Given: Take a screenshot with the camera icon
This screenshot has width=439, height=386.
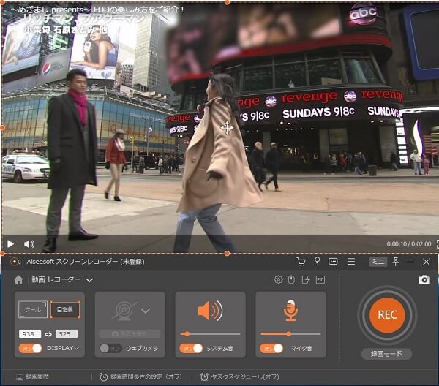Looking at the screenshot, I should (x=424, y=279).
